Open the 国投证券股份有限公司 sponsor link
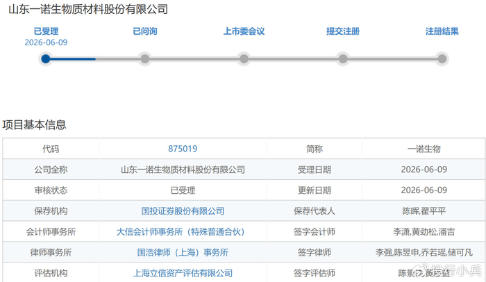This screenshot has width=486, height=282. (183, 211)
